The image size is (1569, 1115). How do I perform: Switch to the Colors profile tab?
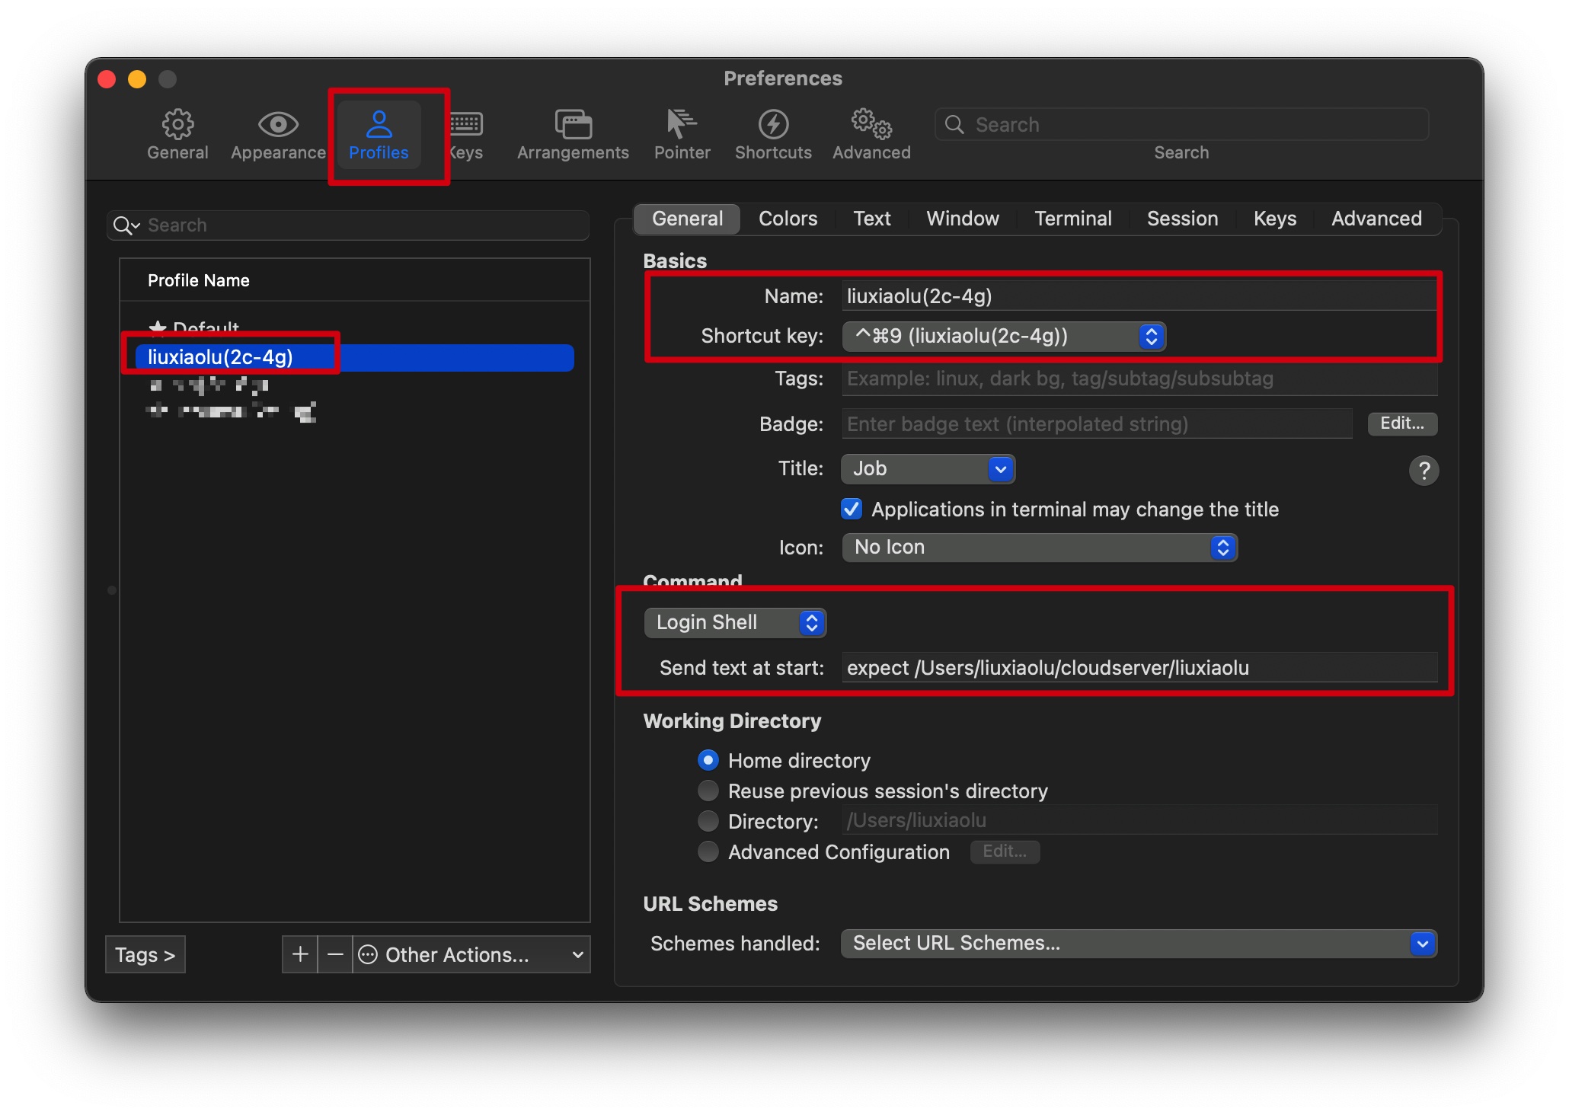[x=788, y=219]
